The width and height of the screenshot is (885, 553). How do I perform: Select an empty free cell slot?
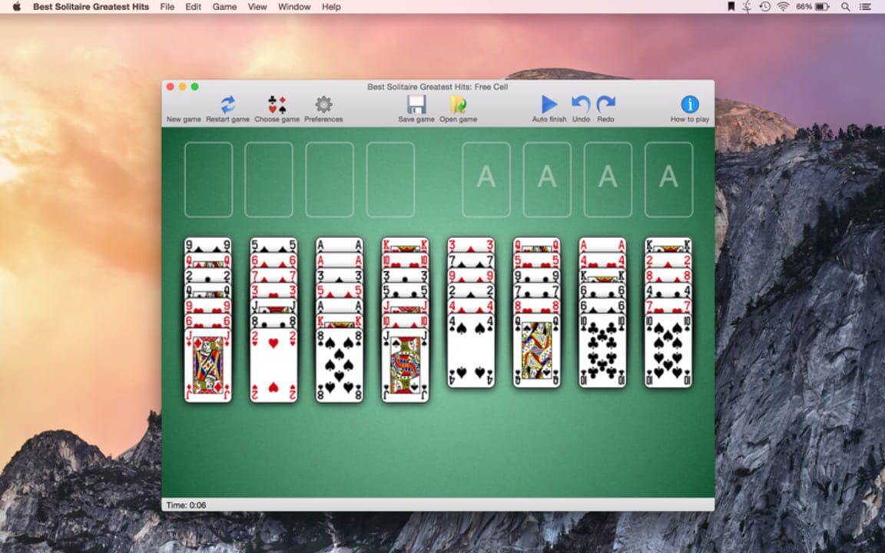pos(207,180)
